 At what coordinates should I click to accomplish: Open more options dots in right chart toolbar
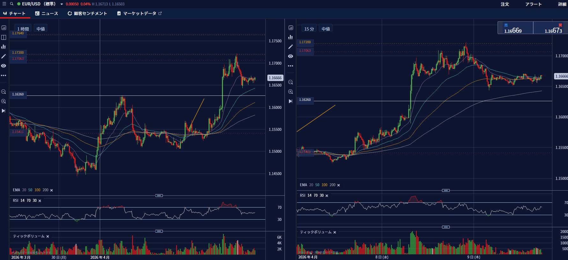pyautogui.click(x=291, y=66)
